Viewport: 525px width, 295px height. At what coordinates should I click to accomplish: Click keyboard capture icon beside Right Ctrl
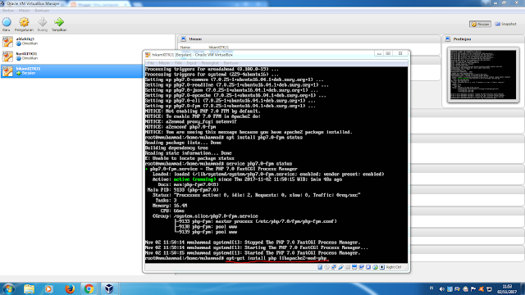point(382,267)
